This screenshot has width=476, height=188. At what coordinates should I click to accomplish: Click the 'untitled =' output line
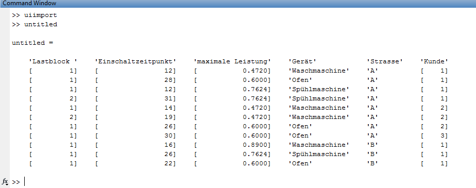point(32,43)
